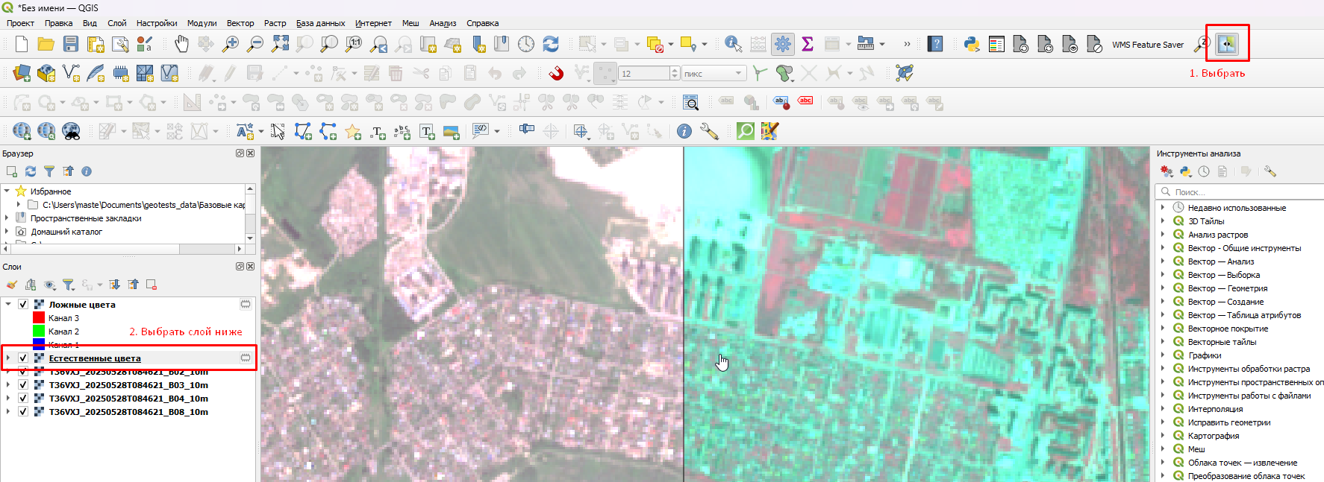Viewport: 1324px width, 482px height.
Task: Click the Zoom Full extent icon
Action: [x=280, y=44]
